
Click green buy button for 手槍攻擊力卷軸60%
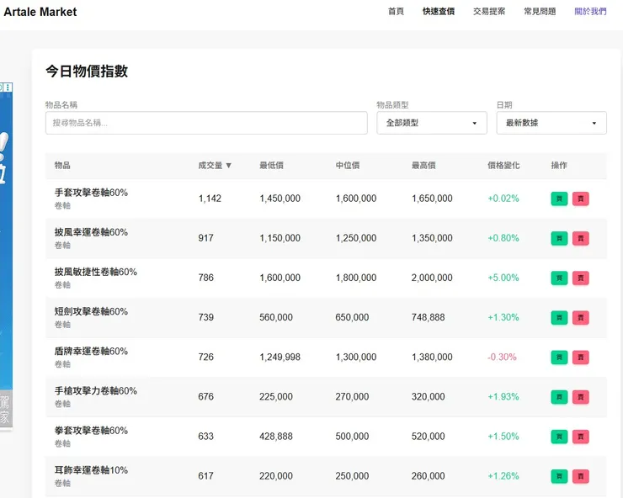(559, 397)
